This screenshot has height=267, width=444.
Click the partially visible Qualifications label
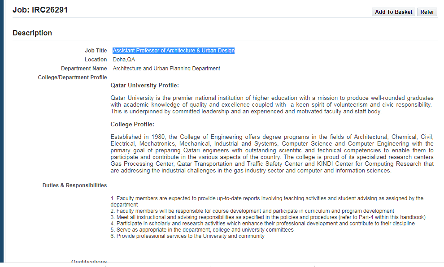tap(89, 261)
